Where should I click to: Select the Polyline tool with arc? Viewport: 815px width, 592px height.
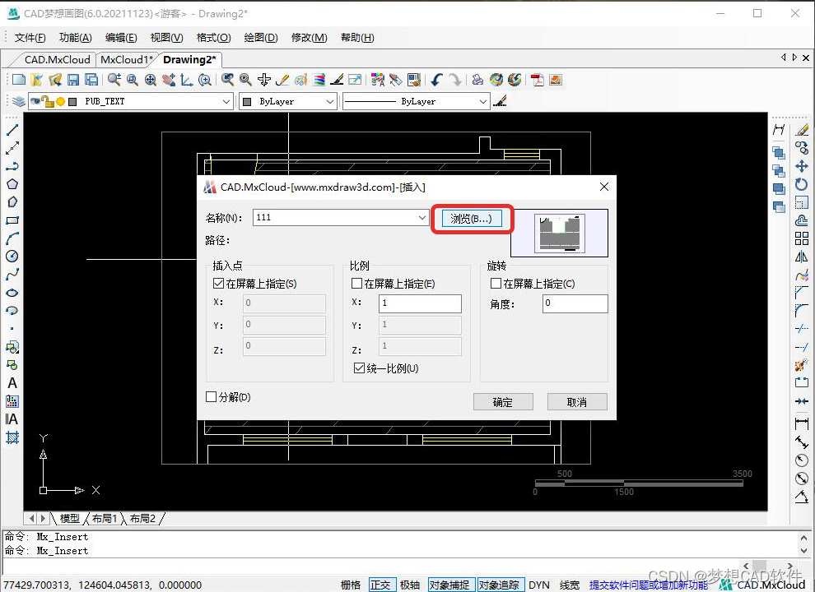pos(12,166)
